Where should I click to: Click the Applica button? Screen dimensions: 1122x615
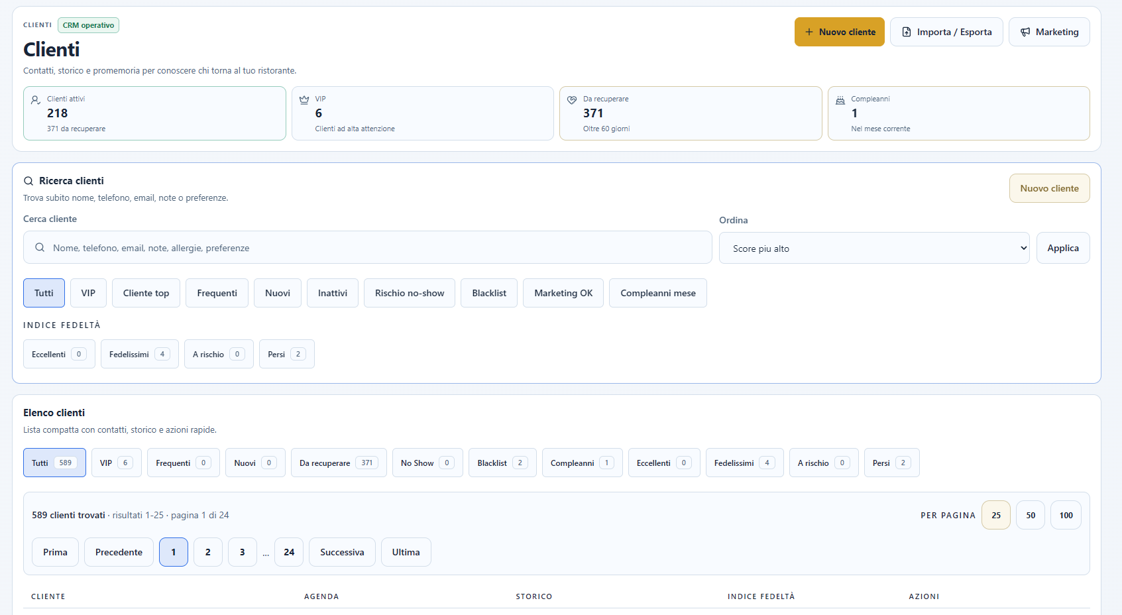point(1063,248)
